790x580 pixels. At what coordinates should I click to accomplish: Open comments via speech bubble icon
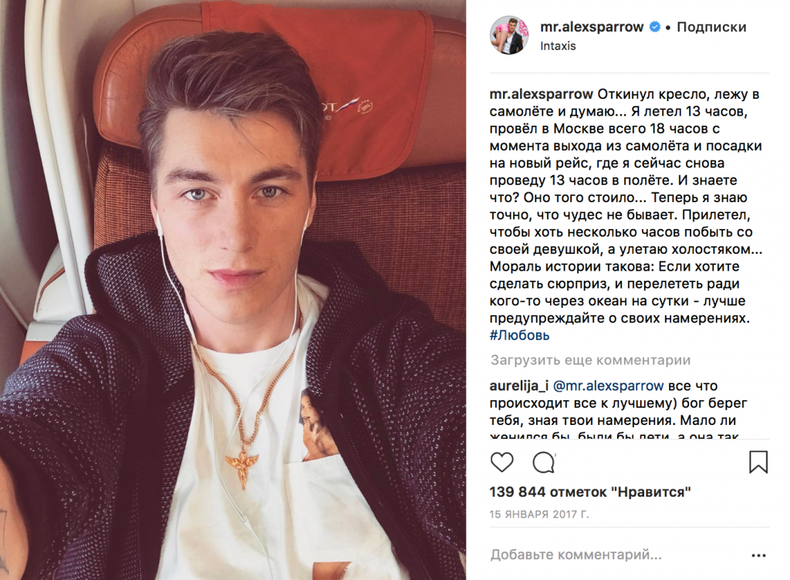(x=544, y=462)
